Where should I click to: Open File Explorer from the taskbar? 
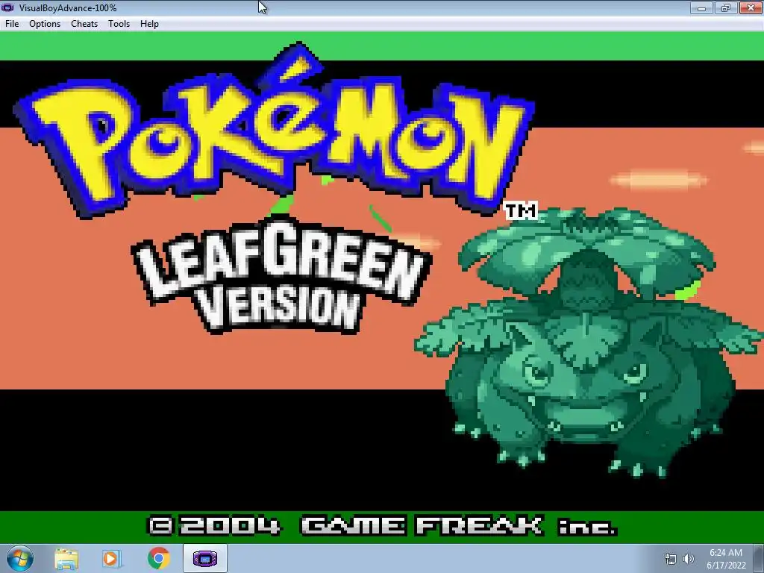coord(66,558)
